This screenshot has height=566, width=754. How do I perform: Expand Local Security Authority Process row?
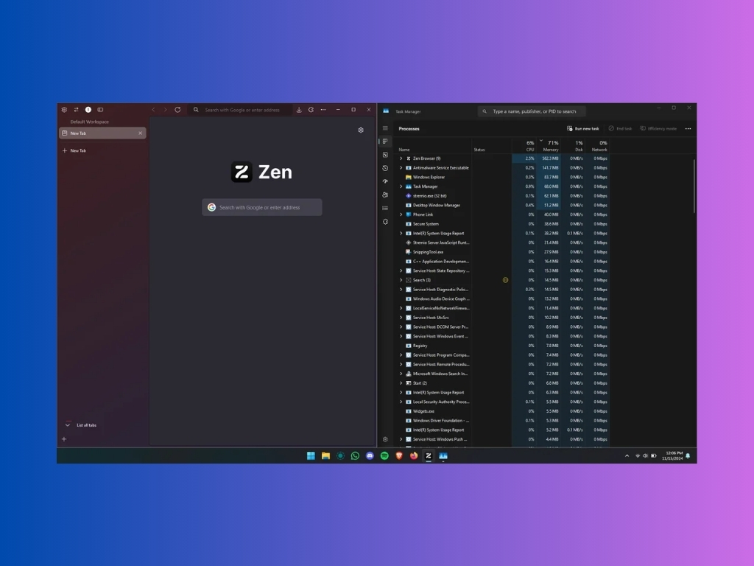[x=401, y=402]
